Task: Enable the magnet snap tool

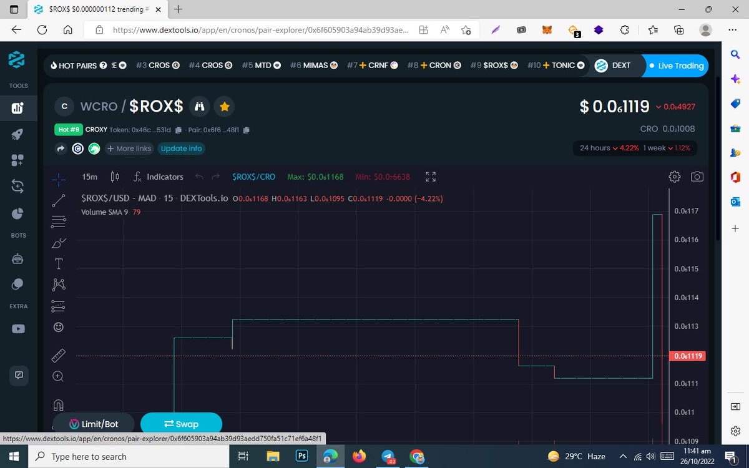Action: point(58,405)
